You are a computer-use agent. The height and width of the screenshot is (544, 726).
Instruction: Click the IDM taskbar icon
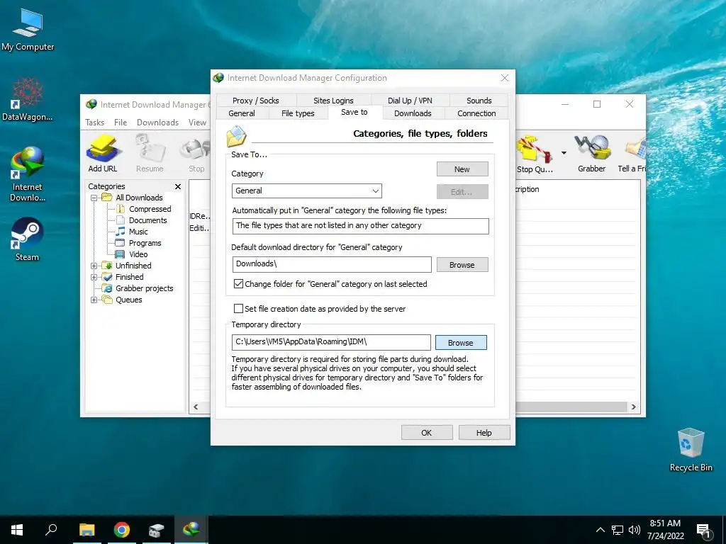pos(191,530)
